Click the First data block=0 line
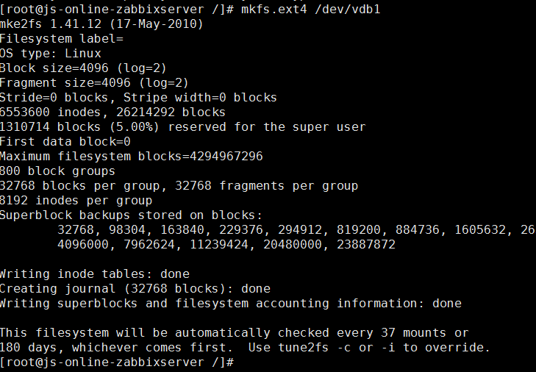 [x=65, y=142]
